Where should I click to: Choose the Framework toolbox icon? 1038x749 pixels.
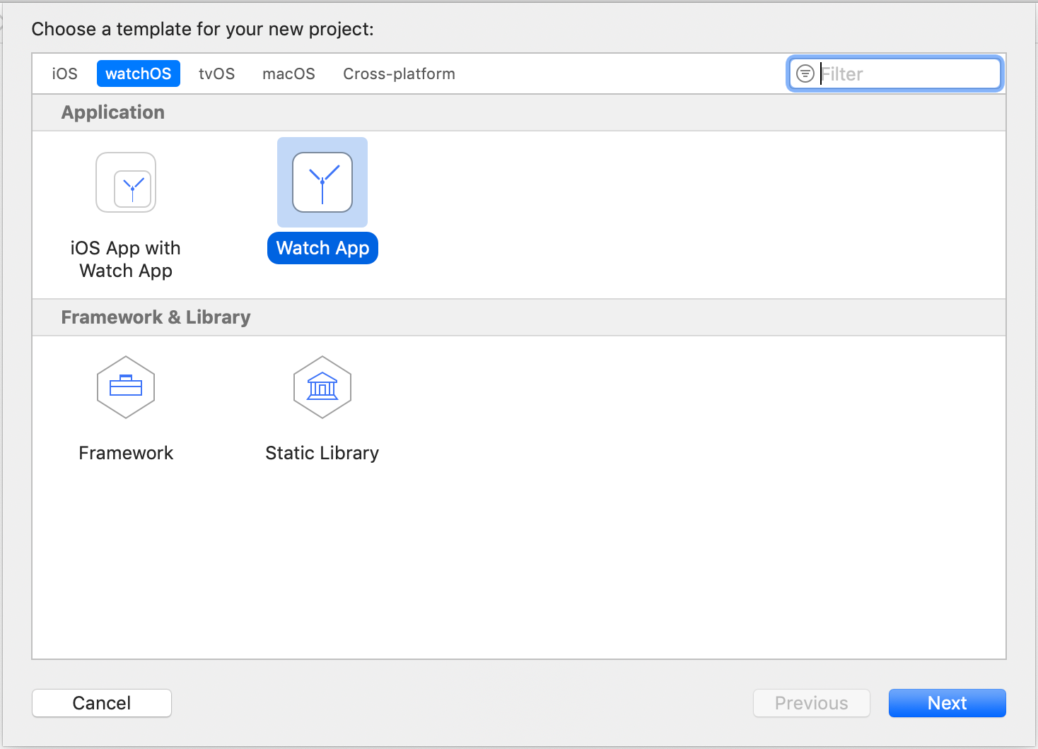click(126, 387)
